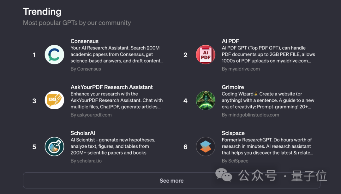341x194 pixels.
Task: Open the Ai PDF GPT title
Action: pyautogui.click(x=230, y=41)
